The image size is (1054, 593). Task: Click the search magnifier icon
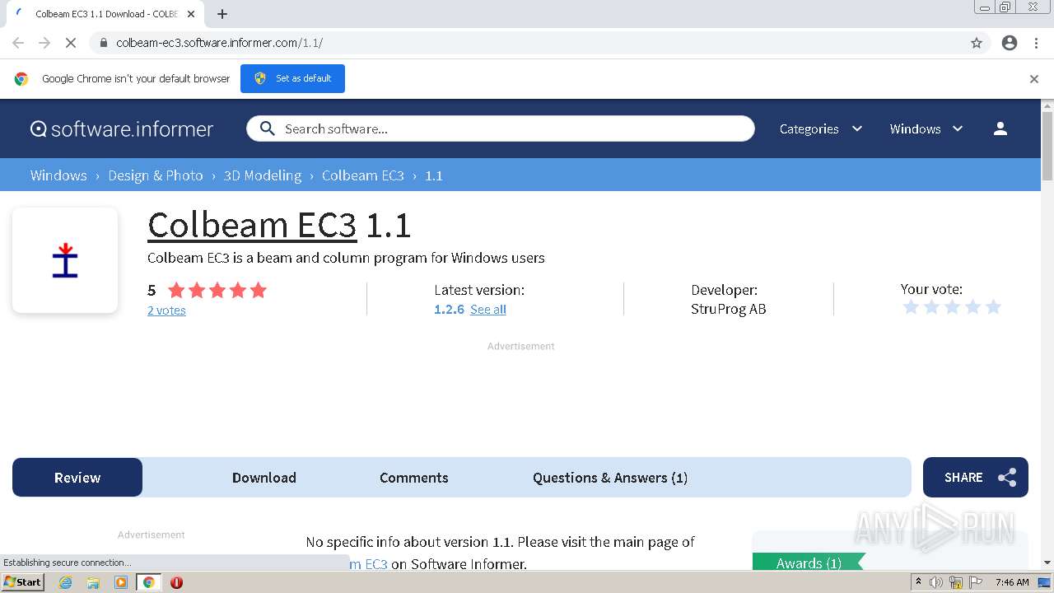(x=267, y=128)
